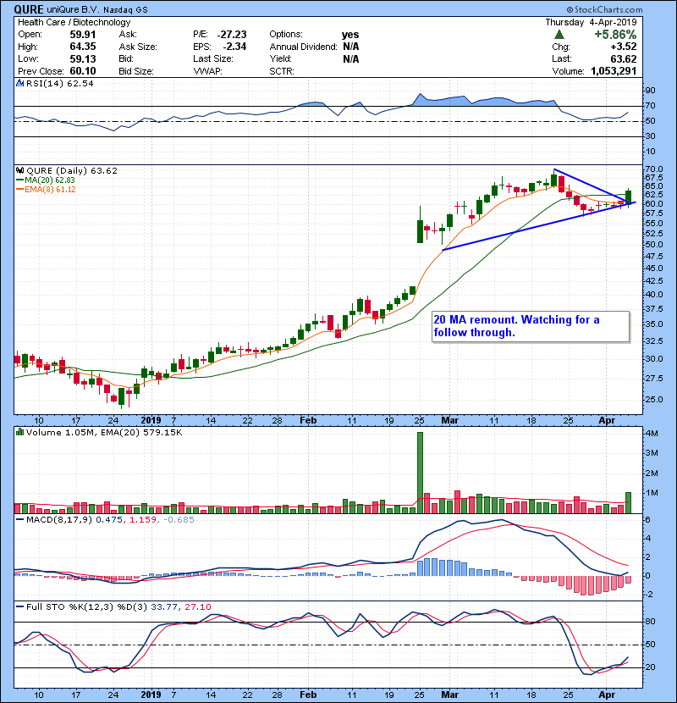This screenshot has width=677, height=703.
Task: Click the Mar label on the price axis
Action: tap(450, 421)
